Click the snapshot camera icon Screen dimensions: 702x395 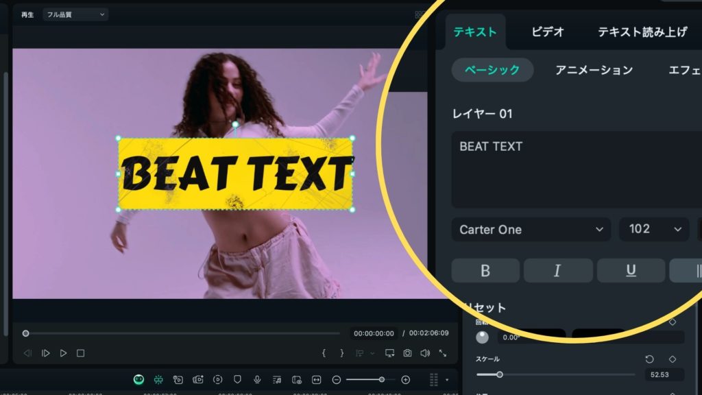tap(408, 353)
